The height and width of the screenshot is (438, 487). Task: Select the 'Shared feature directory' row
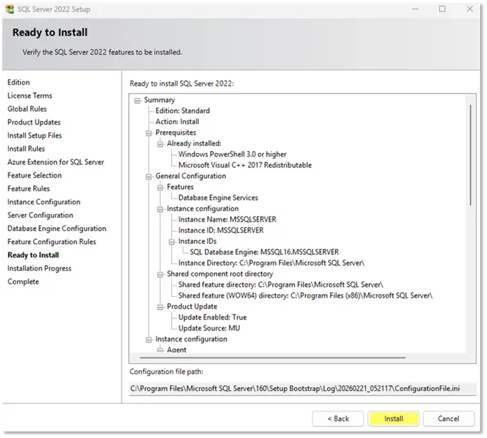click(x=281, y=285)
